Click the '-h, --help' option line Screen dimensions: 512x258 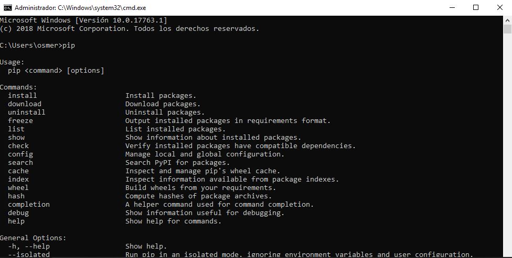point(29,246)
